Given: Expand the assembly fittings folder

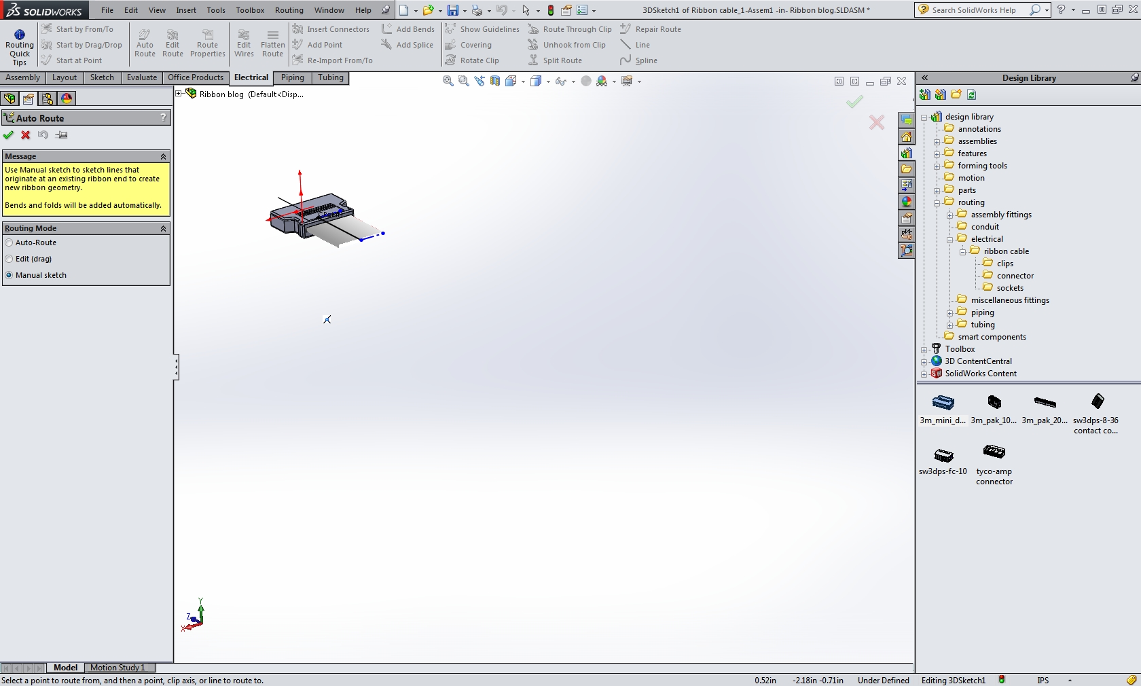Looking at the screenshot, I should click(950, 215).
